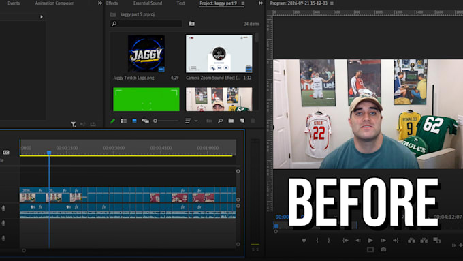Viewport: 463px width, 261px height.
Task: Click timeline ruler at 00:00:30:00
Action: pyautogui.click(x=114, y=148)
